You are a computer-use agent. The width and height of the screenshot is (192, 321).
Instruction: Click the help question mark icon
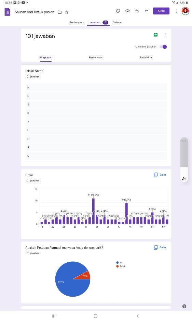(184, 306)
